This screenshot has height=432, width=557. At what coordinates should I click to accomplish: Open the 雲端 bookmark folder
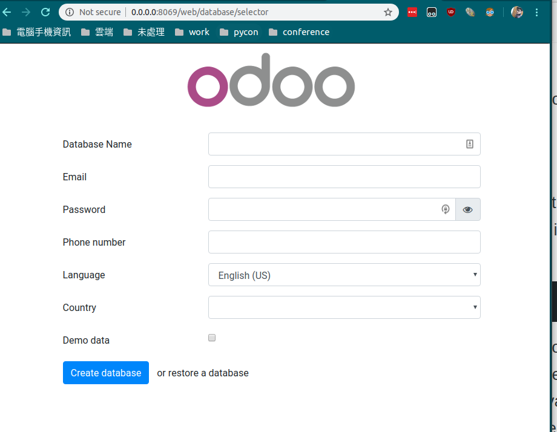point(97,32)
